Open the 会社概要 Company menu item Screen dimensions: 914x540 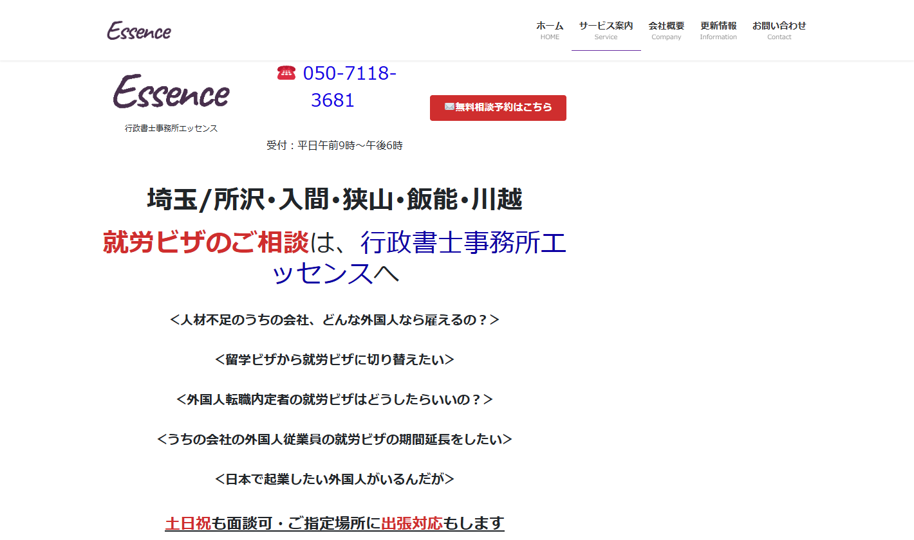point(666,30)
